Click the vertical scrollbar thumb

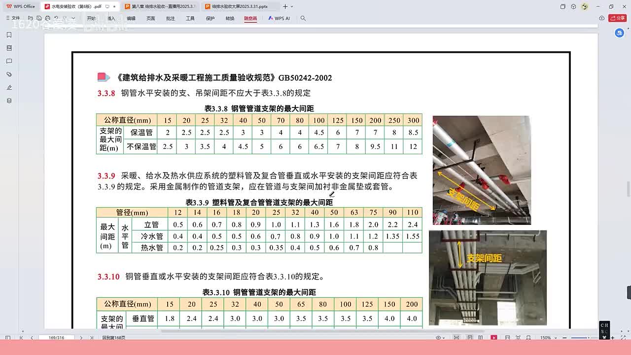(628, 188)
